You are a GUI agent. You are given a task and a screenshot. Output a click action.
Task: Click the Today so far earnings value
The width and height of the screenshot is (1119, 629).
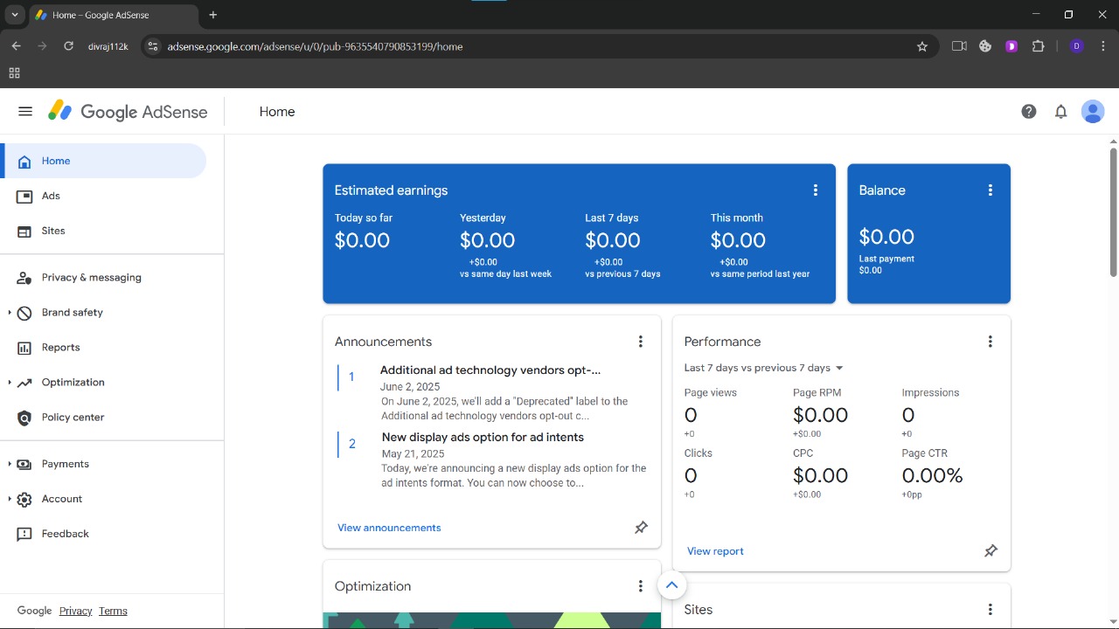pos(362,240)
